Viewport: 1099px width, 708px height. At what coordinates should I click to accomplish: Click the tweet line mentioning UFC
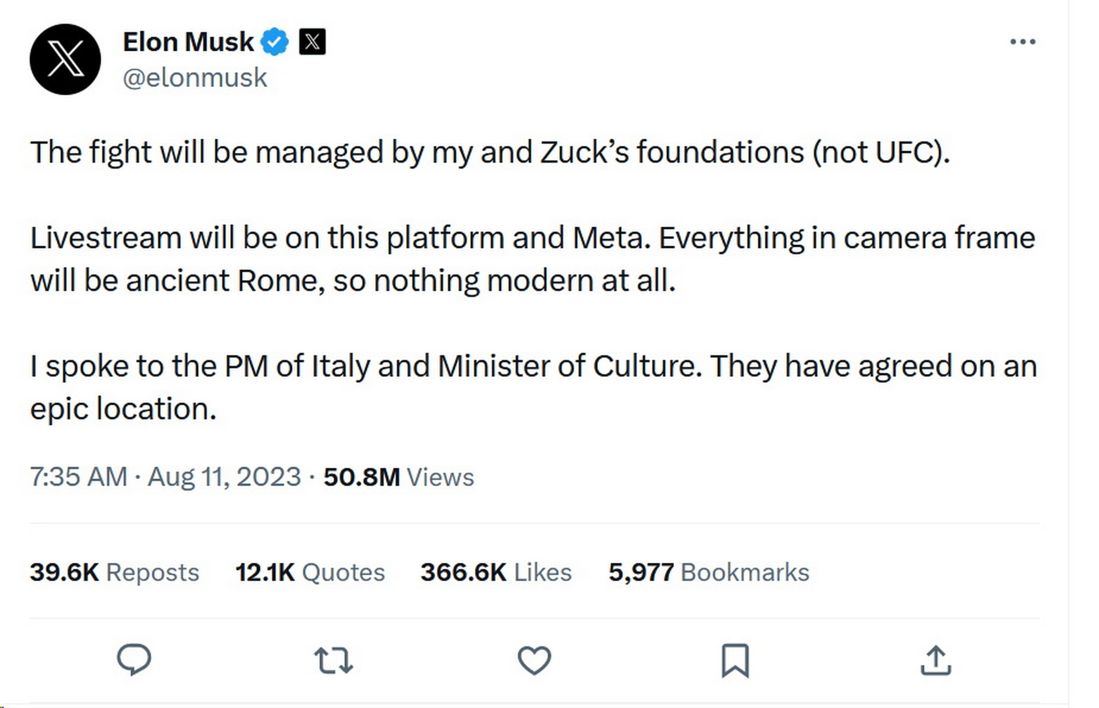click(x=490, y=152)
